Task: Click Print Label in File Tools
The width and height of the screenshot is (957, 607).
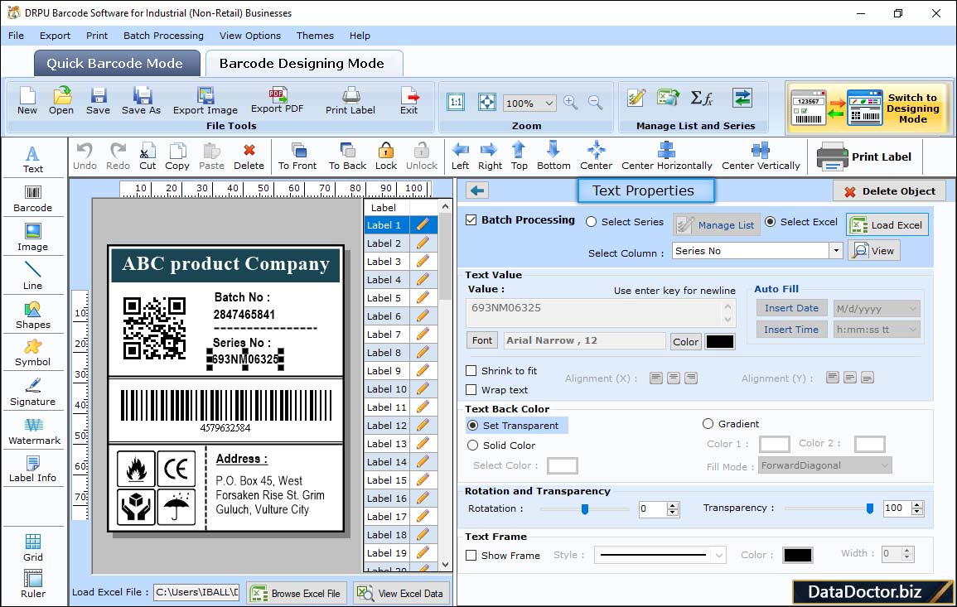Action: (x=350, y=101)
